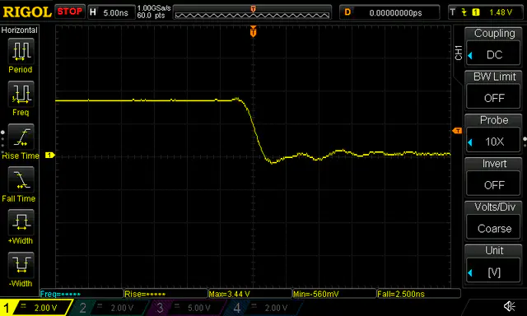The height and width of the screenshot is (316, 527).
Task: Click the Max=3.44 V readout
Action: (x=250, y=294)
